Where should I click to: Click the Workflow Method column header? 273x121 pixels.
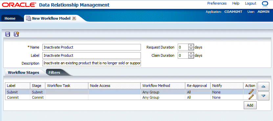click(x=163, y=86)
